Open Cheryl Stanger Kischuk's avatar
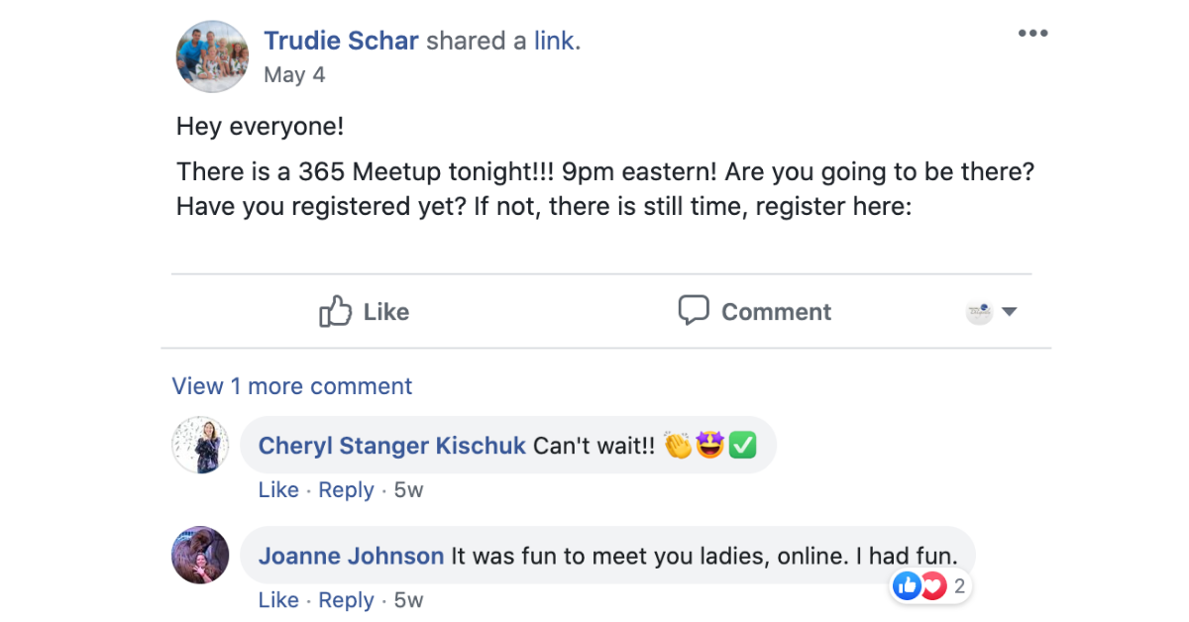The height and width of the screenshot is (622, 1189). pyautogui.click(x=201, y=446)
